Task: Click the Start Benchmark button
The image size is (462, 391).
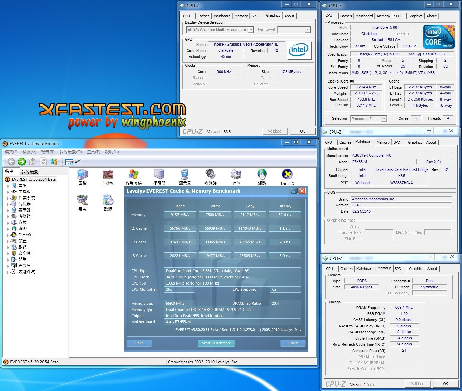Action: click(x=216, y=343)
